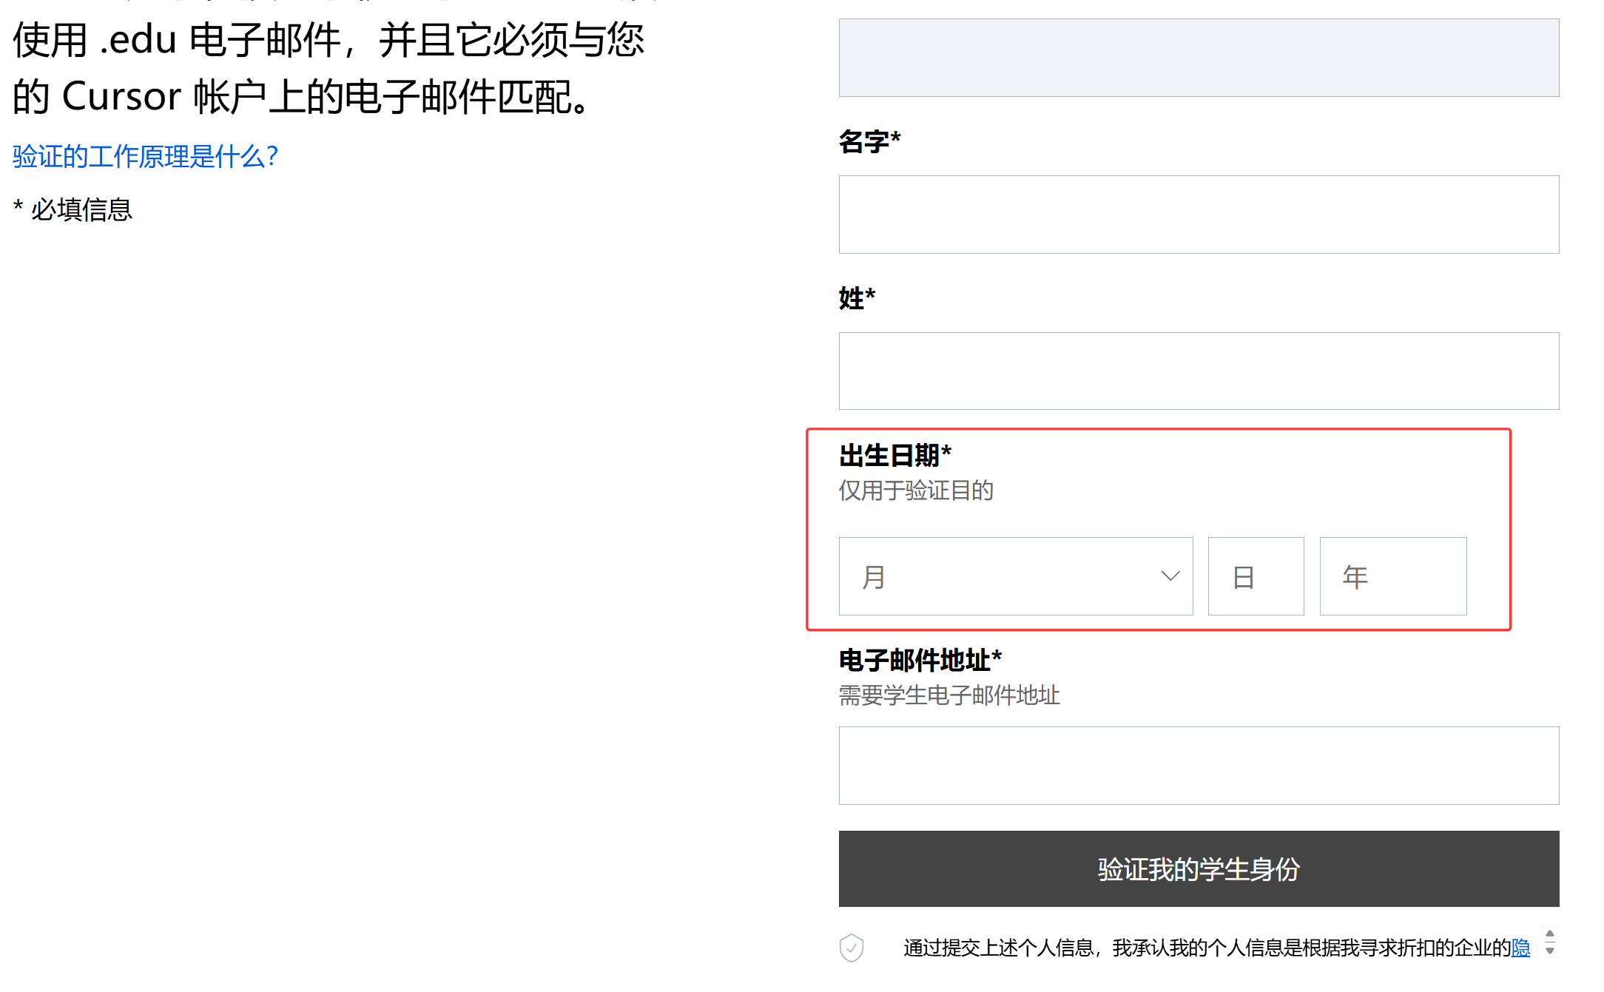Click the 出生日期* label
Viewport: 1604px width, 992px height.
(x=895, y=456)
